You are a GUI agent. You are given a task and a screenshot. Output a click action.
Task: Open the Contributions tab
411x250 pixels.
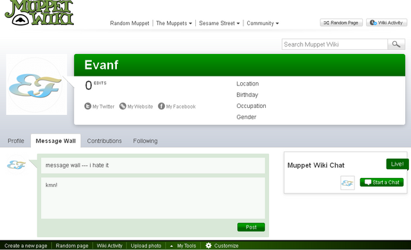click(104, 141)
